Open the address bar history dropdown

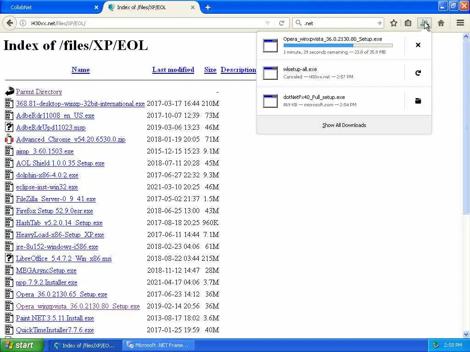268,23
